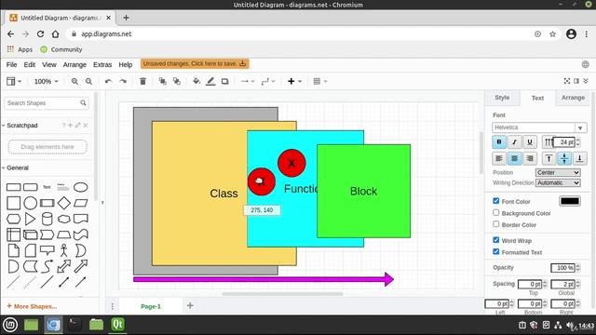Open the black font color swatch

(x=569, y=201)
